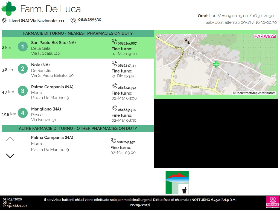Click the green cross marker on map
The image size is (280, 210).
(216, 64)
